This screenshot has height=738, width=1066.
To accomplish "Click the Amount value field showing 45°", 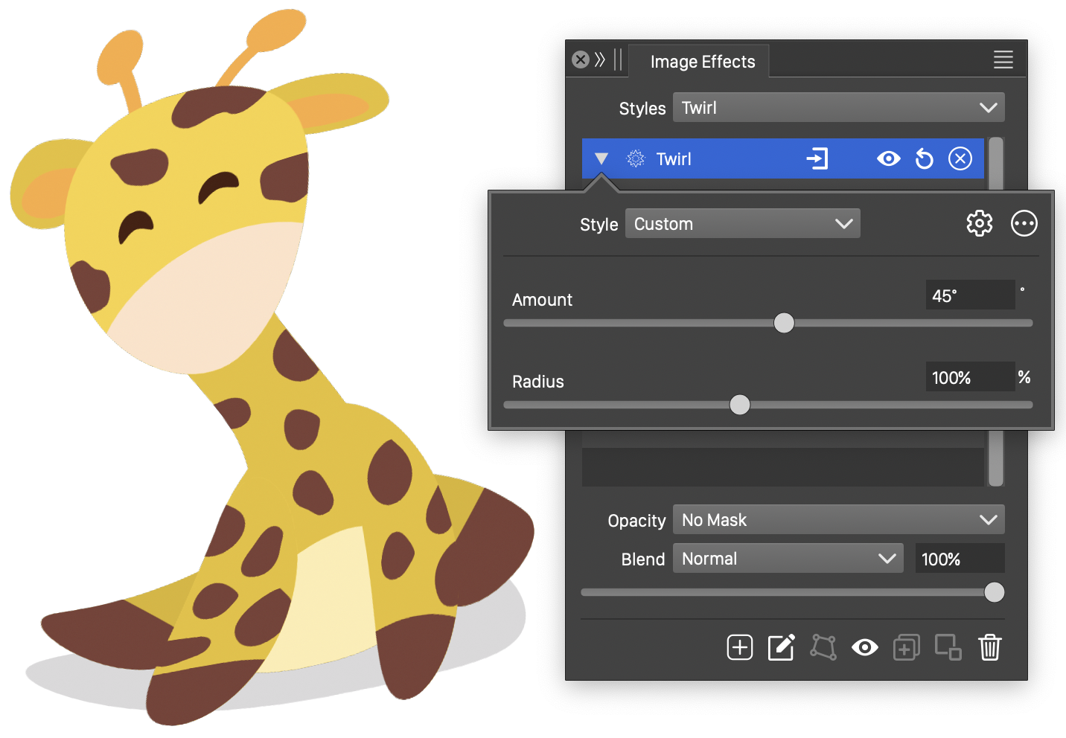I will pos(969,295).
